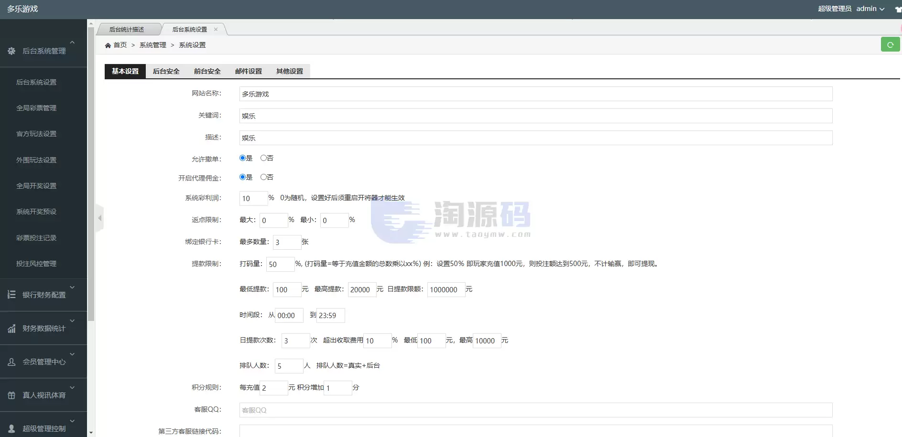Click the 日提款次数 field
Image resolution: width=902 pixels, height=437 pixels.
pyautogui.click(x=295, y=341)
